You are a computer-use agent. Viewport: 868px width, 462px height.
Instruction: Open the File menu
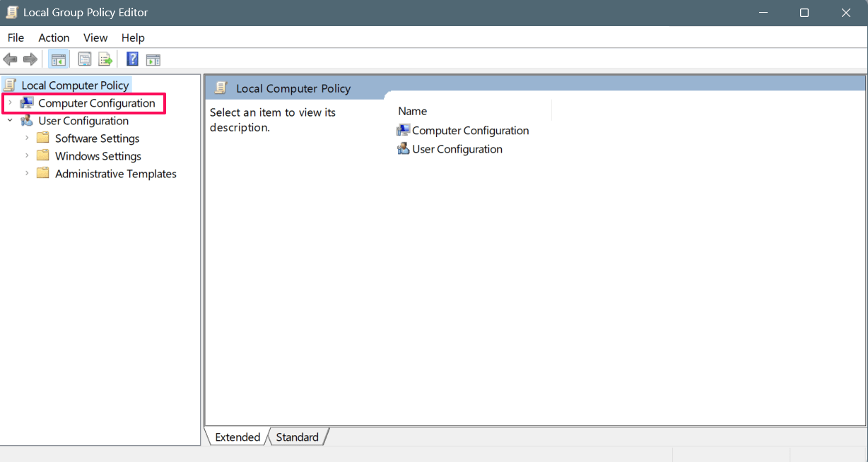pyautogui.click(x=16, y=37)
